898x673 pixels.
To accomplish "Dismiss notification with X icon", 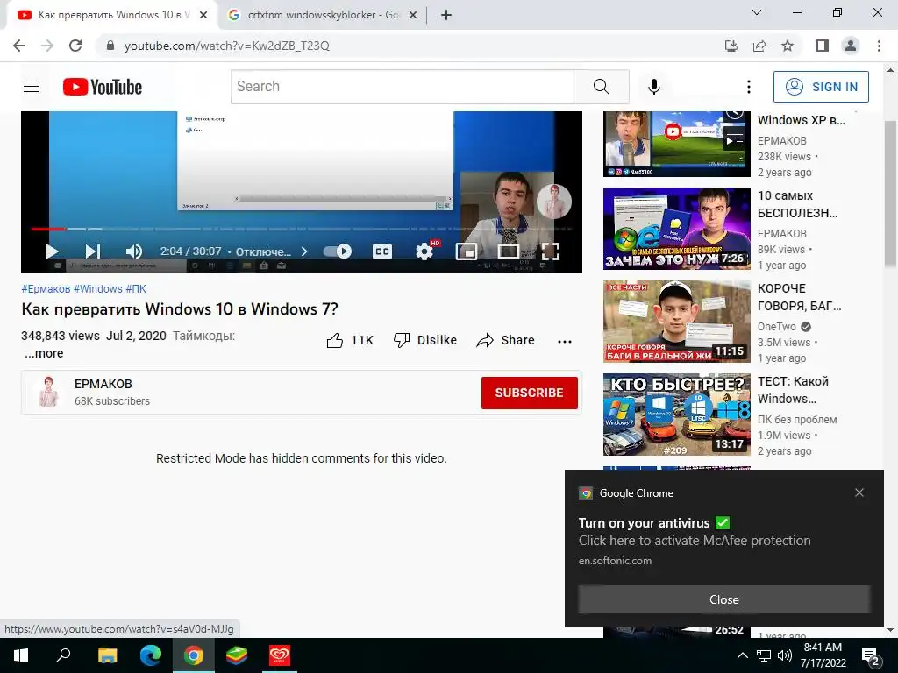I will 859,492.
